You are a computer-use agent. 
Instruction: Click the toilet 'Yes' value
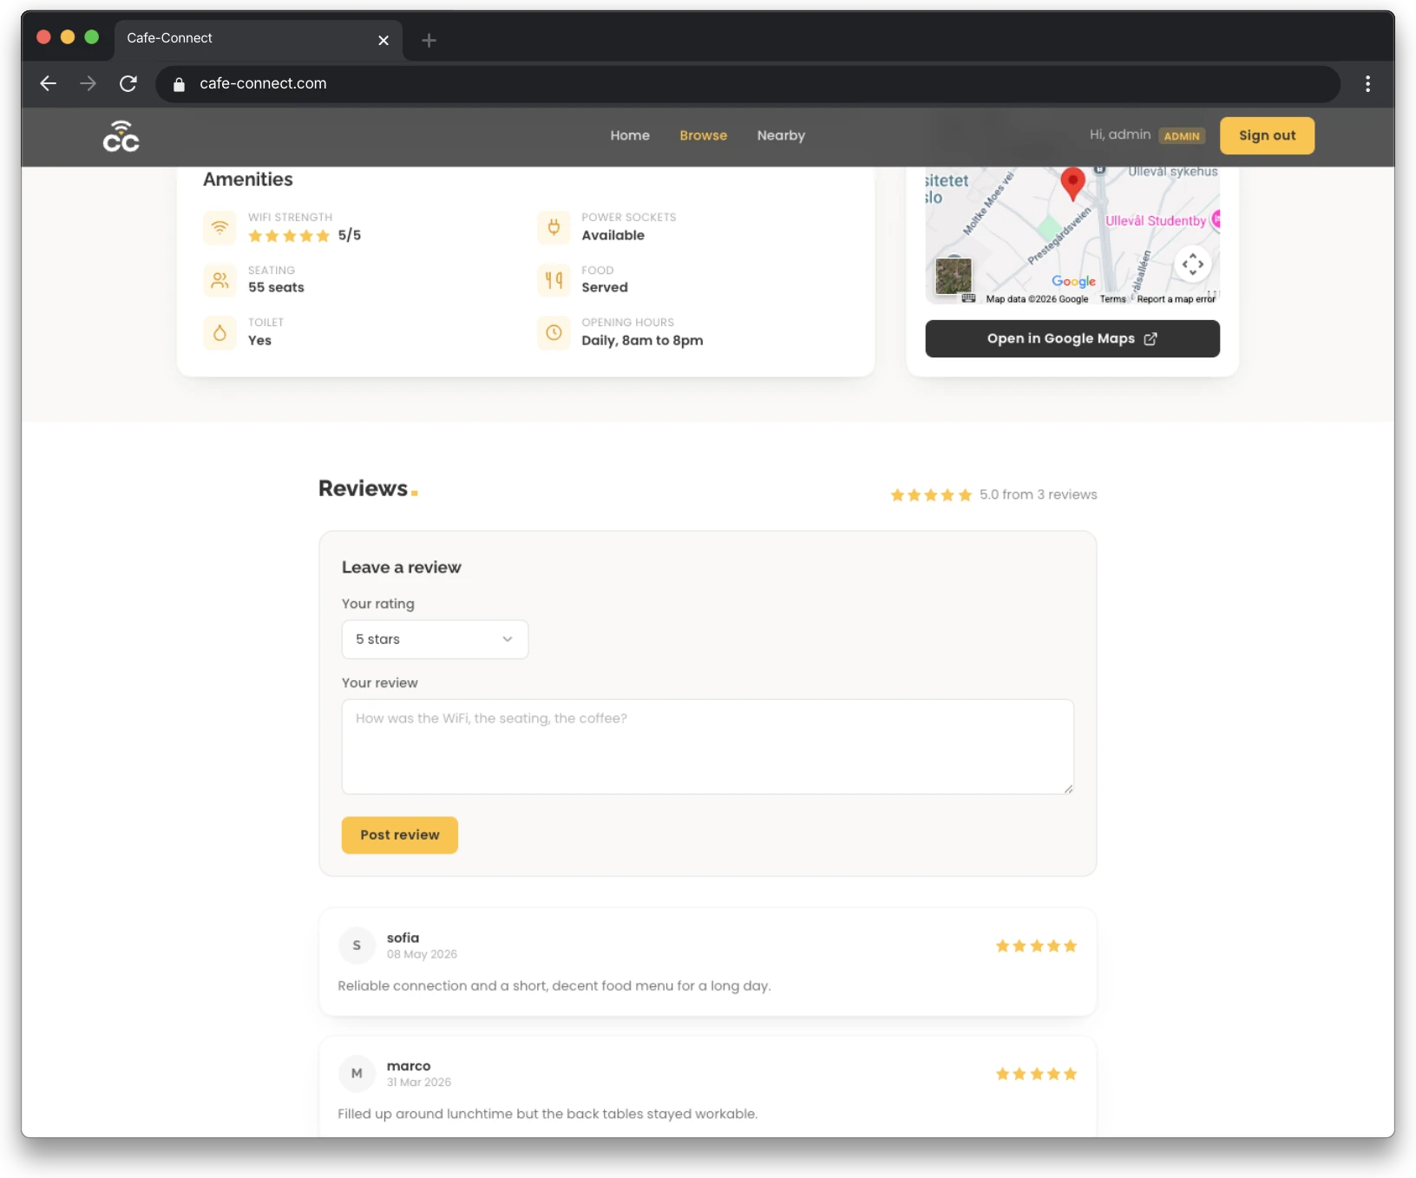tap(259, 340)
